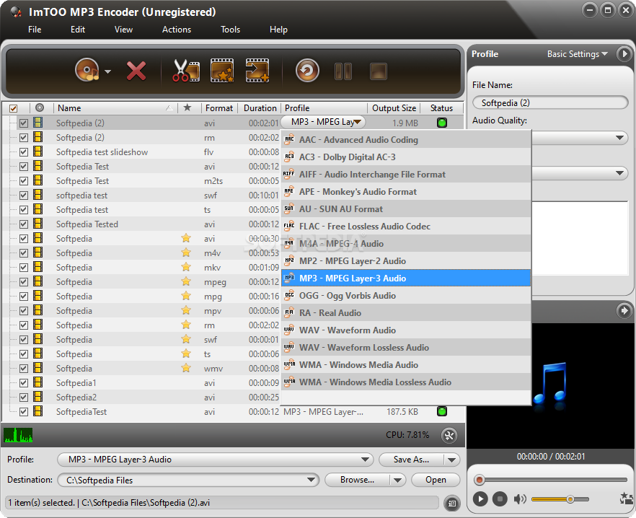
Task: Open the Help menu
Action: point(278,30)
